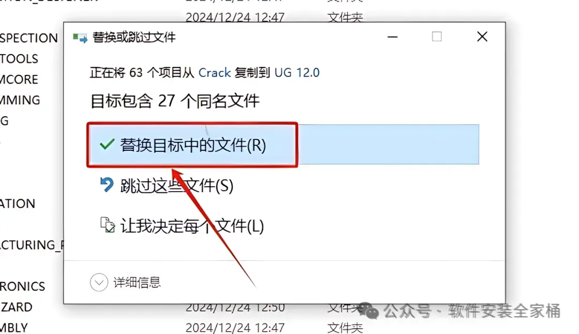
Task: Click the 详细信息 label text
Action: 137,283
